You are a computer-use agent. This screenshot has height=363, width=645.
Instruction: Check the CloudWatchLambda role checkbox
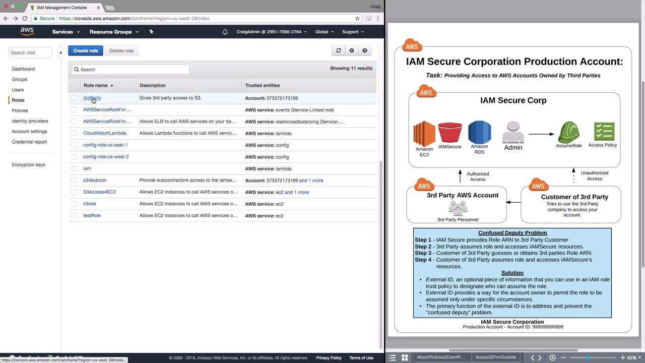pyautogui.click(x=75, y=133)
